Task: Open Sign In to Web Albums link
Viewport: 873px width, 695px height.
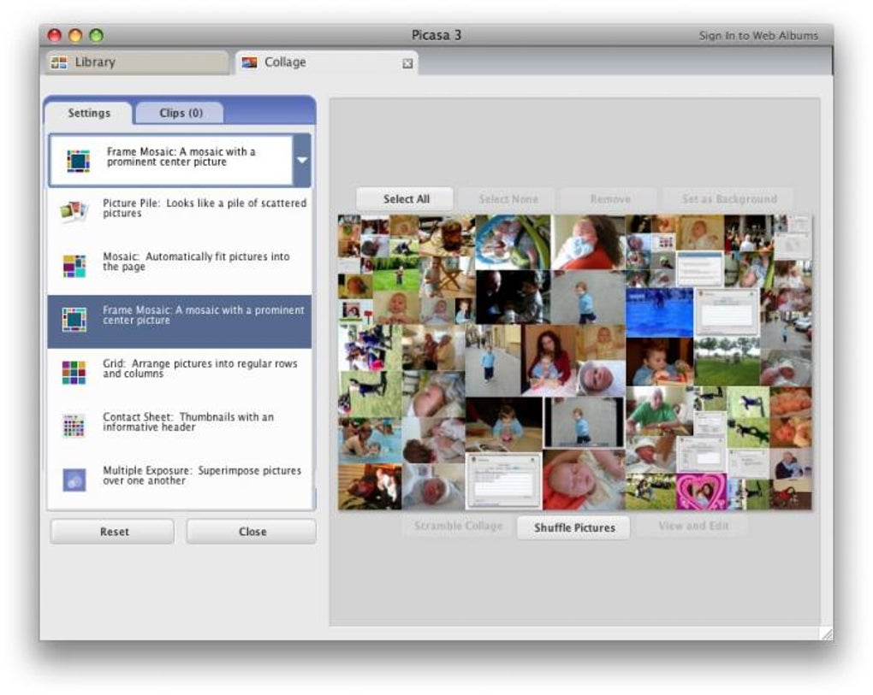Action: [x=758, y=36]
